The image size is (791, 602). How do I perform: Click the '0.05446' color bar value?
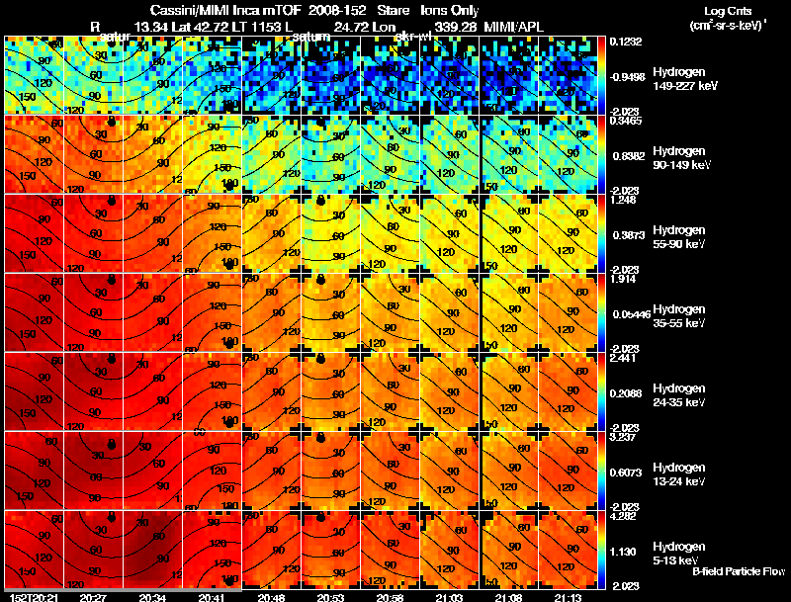(x=632, y=314)
